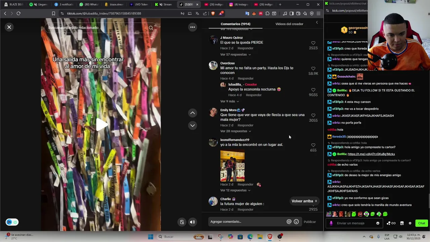Open File Explorer from the taskbar
The width and height of the screenshot is (430, 242).
tap(260, 237)
